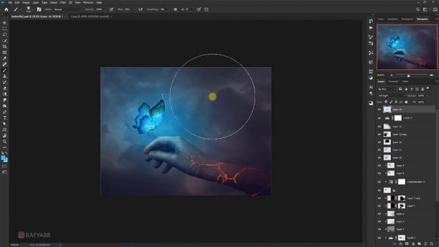Switch to the 1.jpg document tab
The image size is (439, 247).
[x=90, y=17]
